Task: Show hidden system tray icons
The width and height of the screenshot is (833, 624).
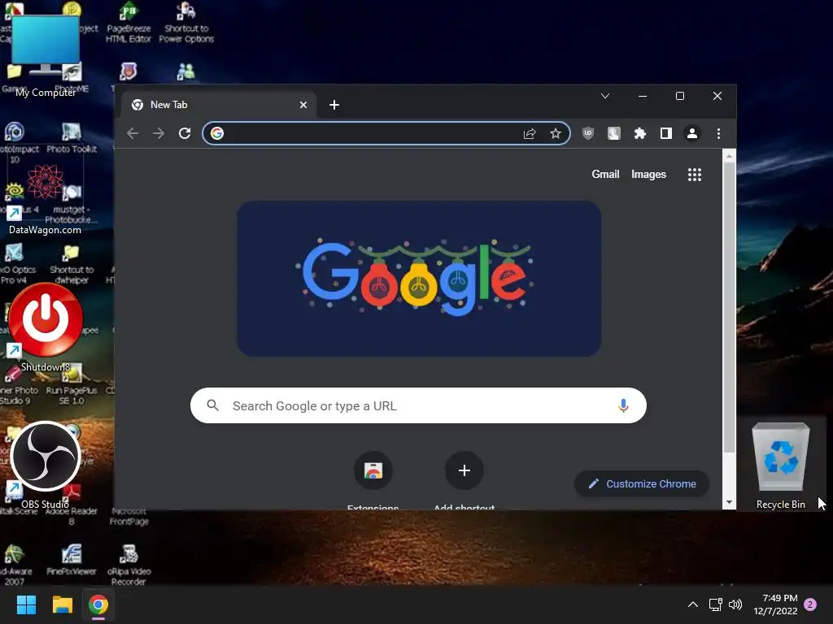Action: click(x=693, y=604)
